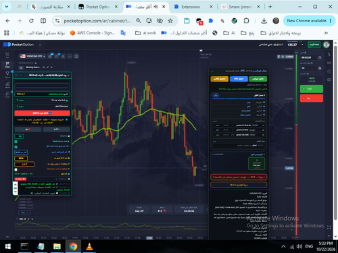Open the account avatar menu
338x253 pixels.
point(327,45)
